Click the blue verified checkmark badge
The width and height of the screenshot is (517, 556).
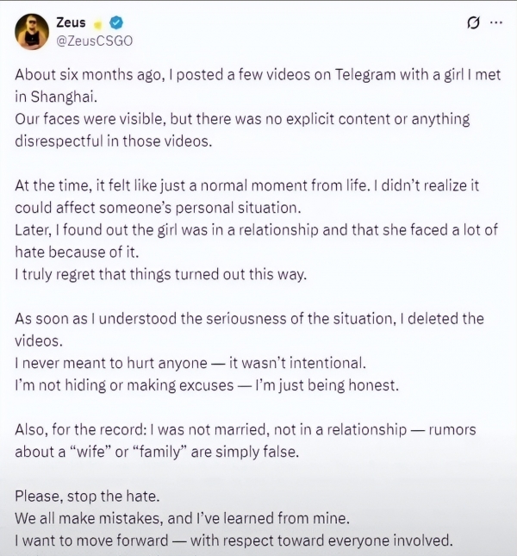pyautogui.click(x=116, y=23)
